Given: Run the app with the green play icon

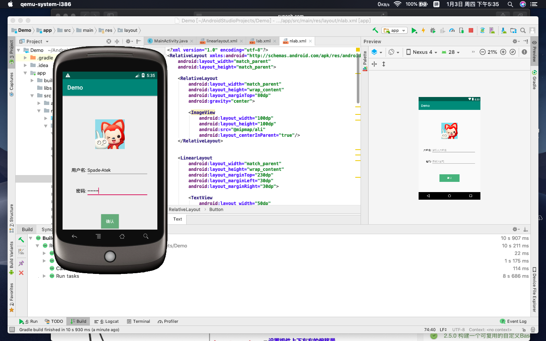Looking at the screenshot, I should click(x=414, y=30).
